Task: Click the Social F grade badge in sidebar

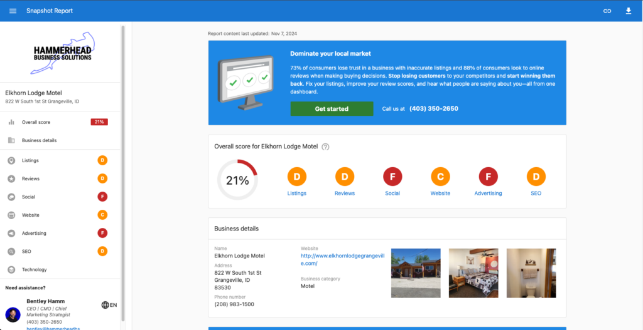Action: tap(102, 197)
